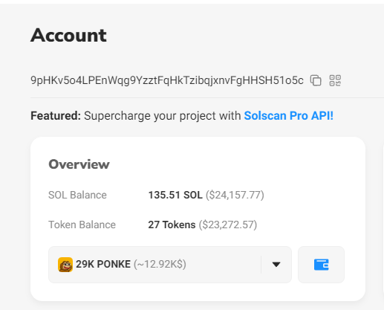Screen dimensions: 384x310
Task: Click the Overview card title
Action: (79, 164)
